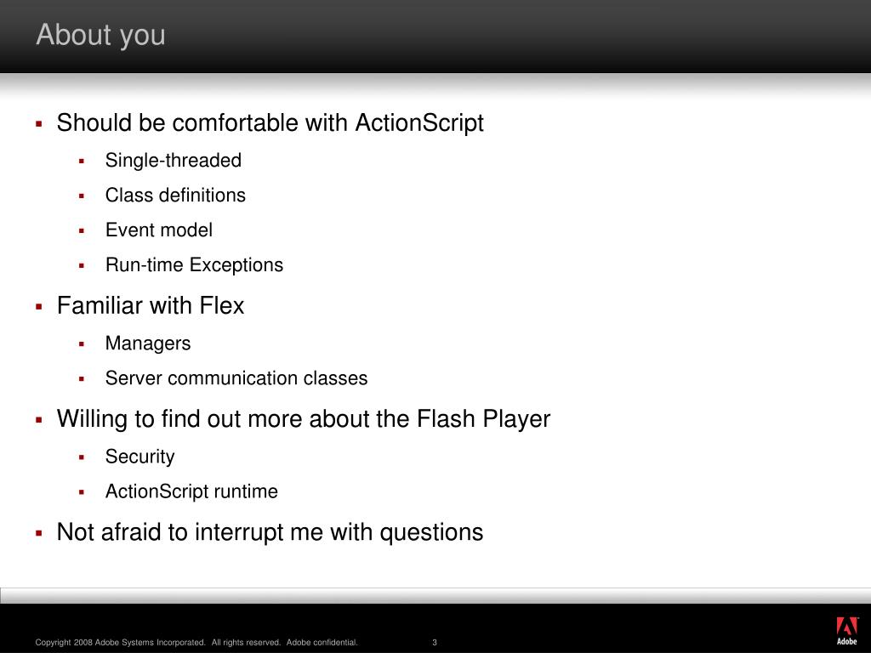The image size is (871, 653).
Task: Click the 'ActionScript runtime' bullet
Action: [191, 491]
